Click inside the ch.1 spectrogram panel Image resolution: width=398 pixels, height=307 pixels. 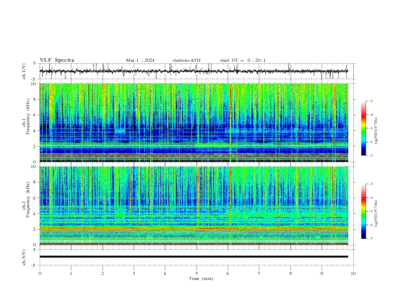pyautogui.click(x=193, y=122)
